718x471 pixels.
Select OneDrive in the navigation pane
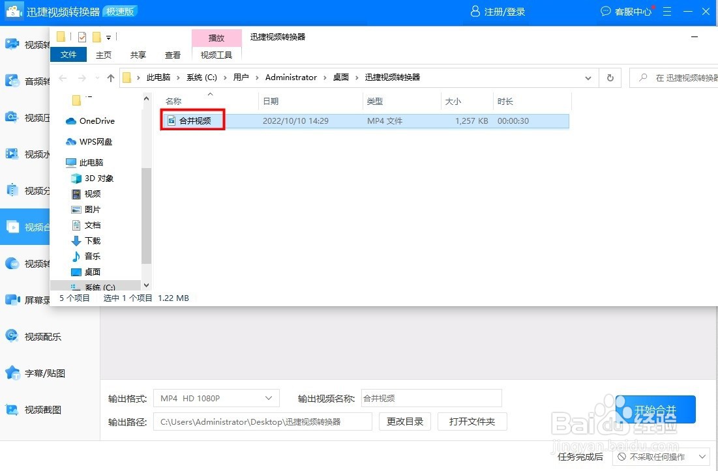coord(90,121)
